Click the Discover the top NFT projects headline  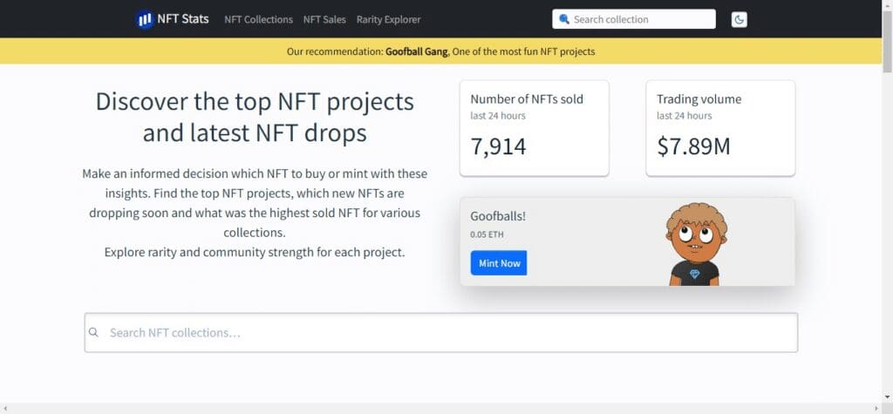click(255, 117)
